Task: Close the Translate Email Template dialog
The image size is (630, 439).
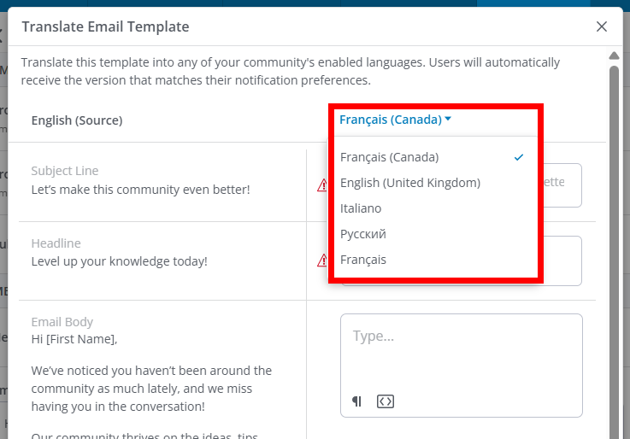Action: (602, 26)
